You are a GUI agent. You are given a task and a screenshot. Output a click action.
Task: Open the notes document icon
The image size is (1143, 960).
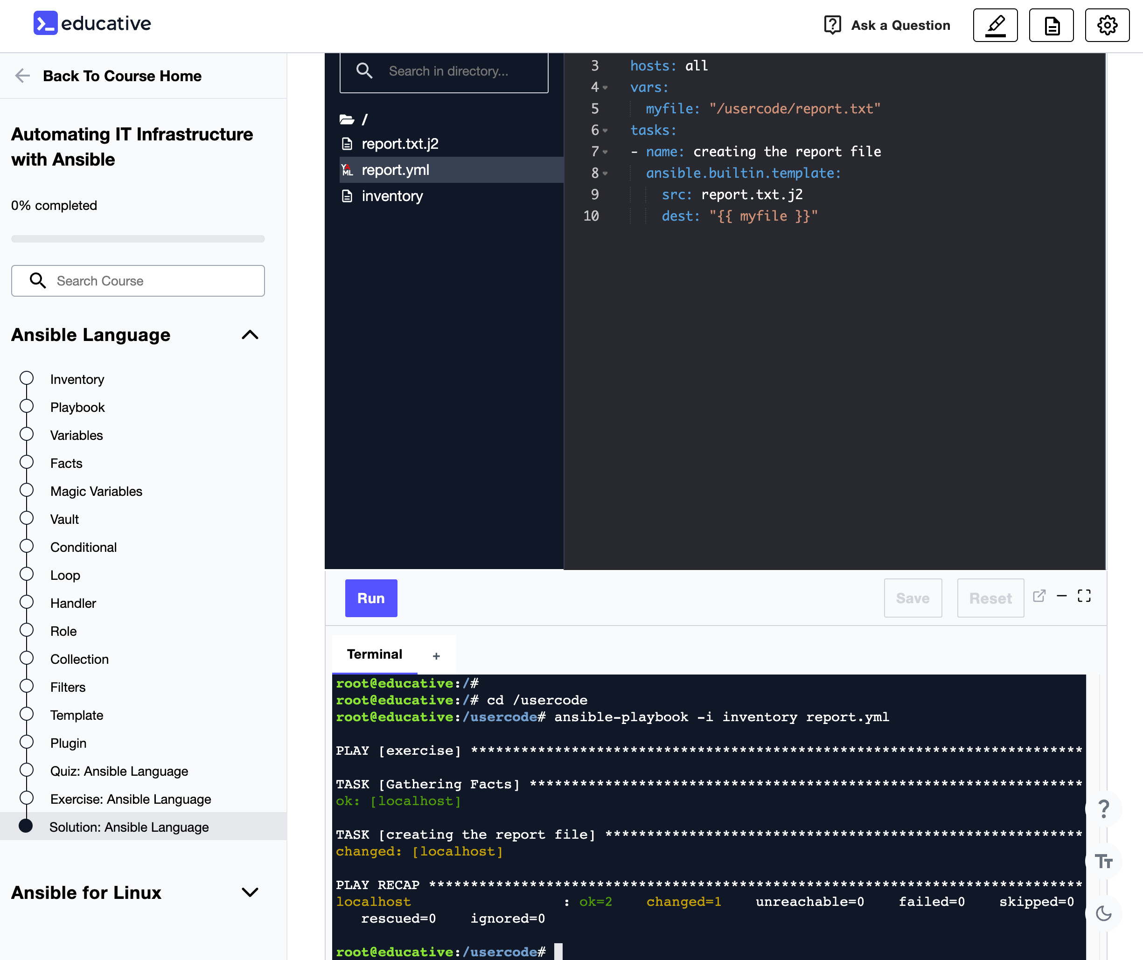click(x=1051, y=25)
